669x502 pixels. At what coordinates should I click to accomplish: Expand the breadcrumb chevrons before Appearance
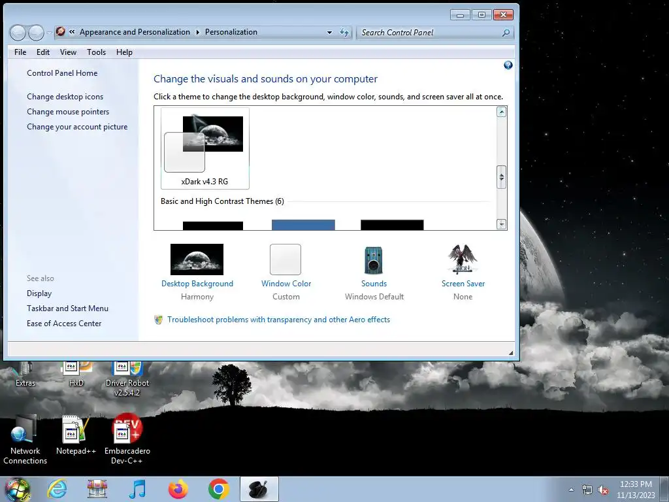pos(72,31)
